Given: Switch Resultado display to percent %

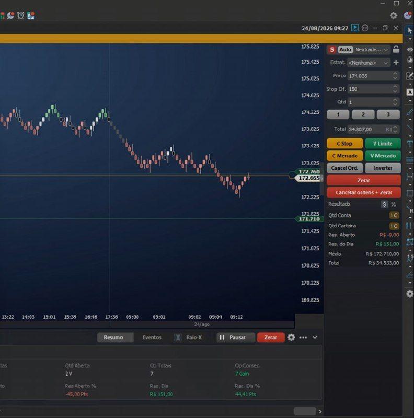Looking at the screenshot, I should click(x=394, y=204).
